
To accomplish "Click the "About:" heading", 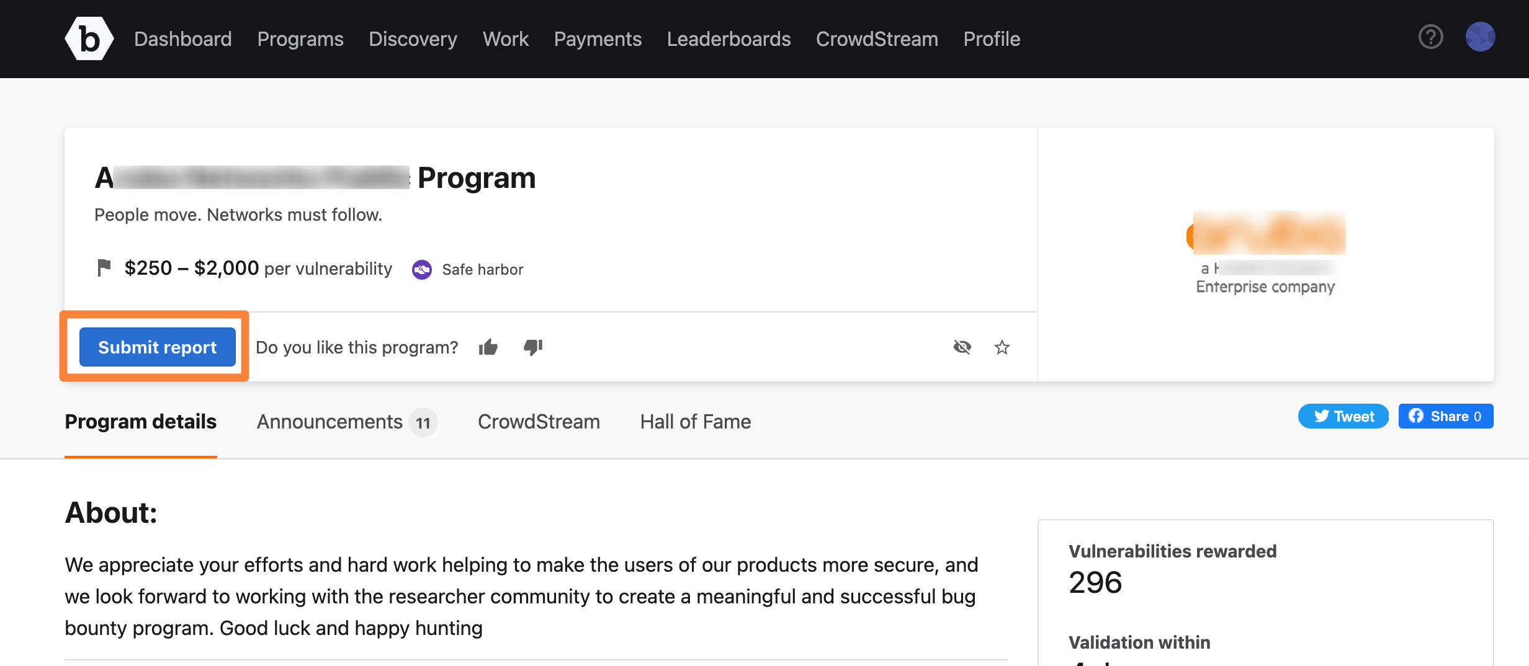I will 111,512.
